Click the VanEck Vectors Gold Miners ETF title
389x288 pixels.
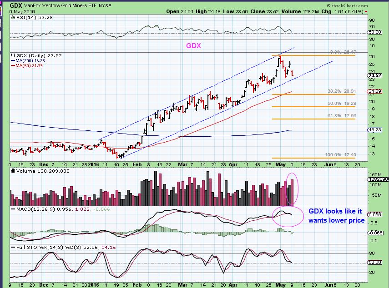[x=61, y=5]
